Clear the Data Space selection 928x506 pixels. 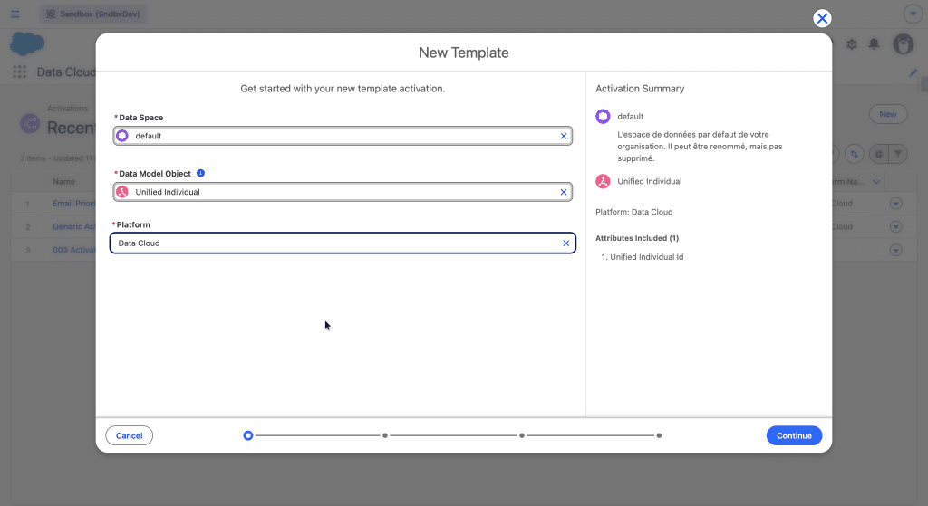point(563,136)
